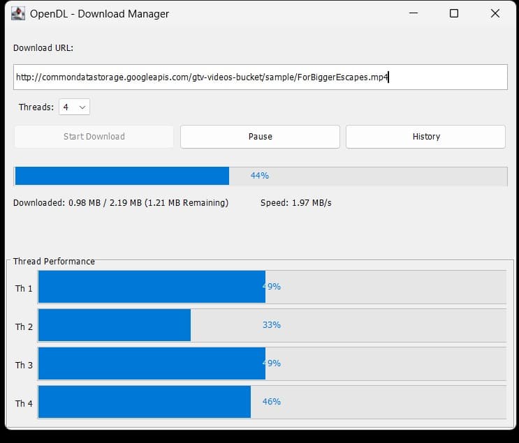Click inside the Download URL field
The image size is (519, 443).
(260, 77)
